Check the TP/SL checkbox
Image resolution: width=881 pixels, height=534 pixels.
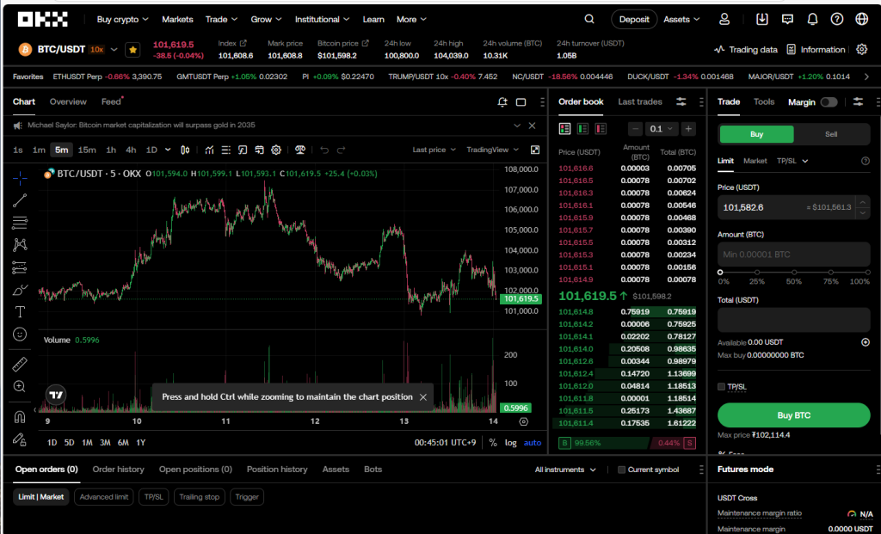coord(721,387)
